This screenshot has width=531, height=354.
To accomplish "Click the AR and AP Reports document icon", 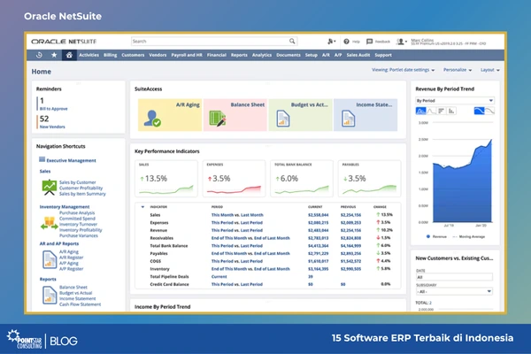I will [x=50, y=259].
